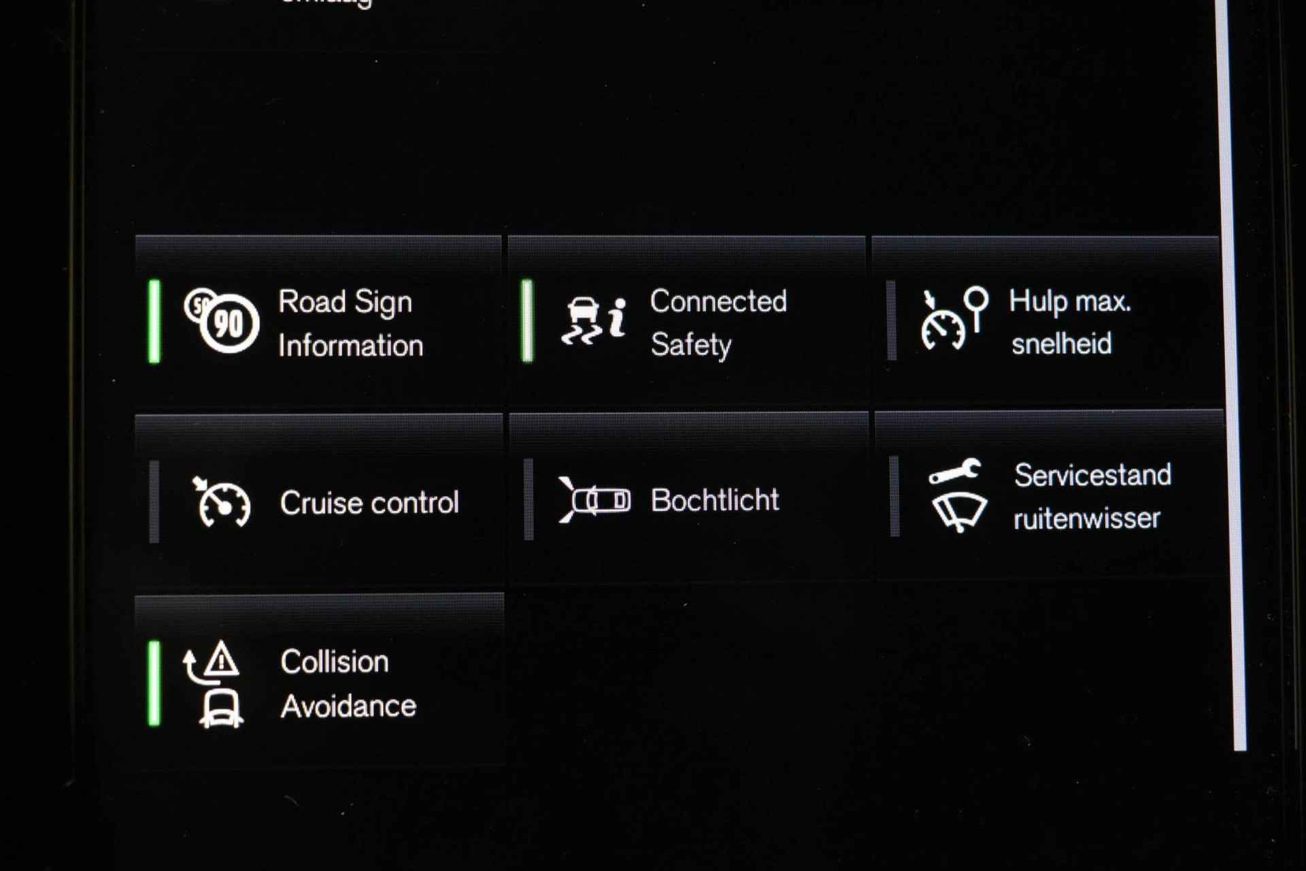Select the Road Sign Information label
Screen dimensions: 1306x871
350,323
